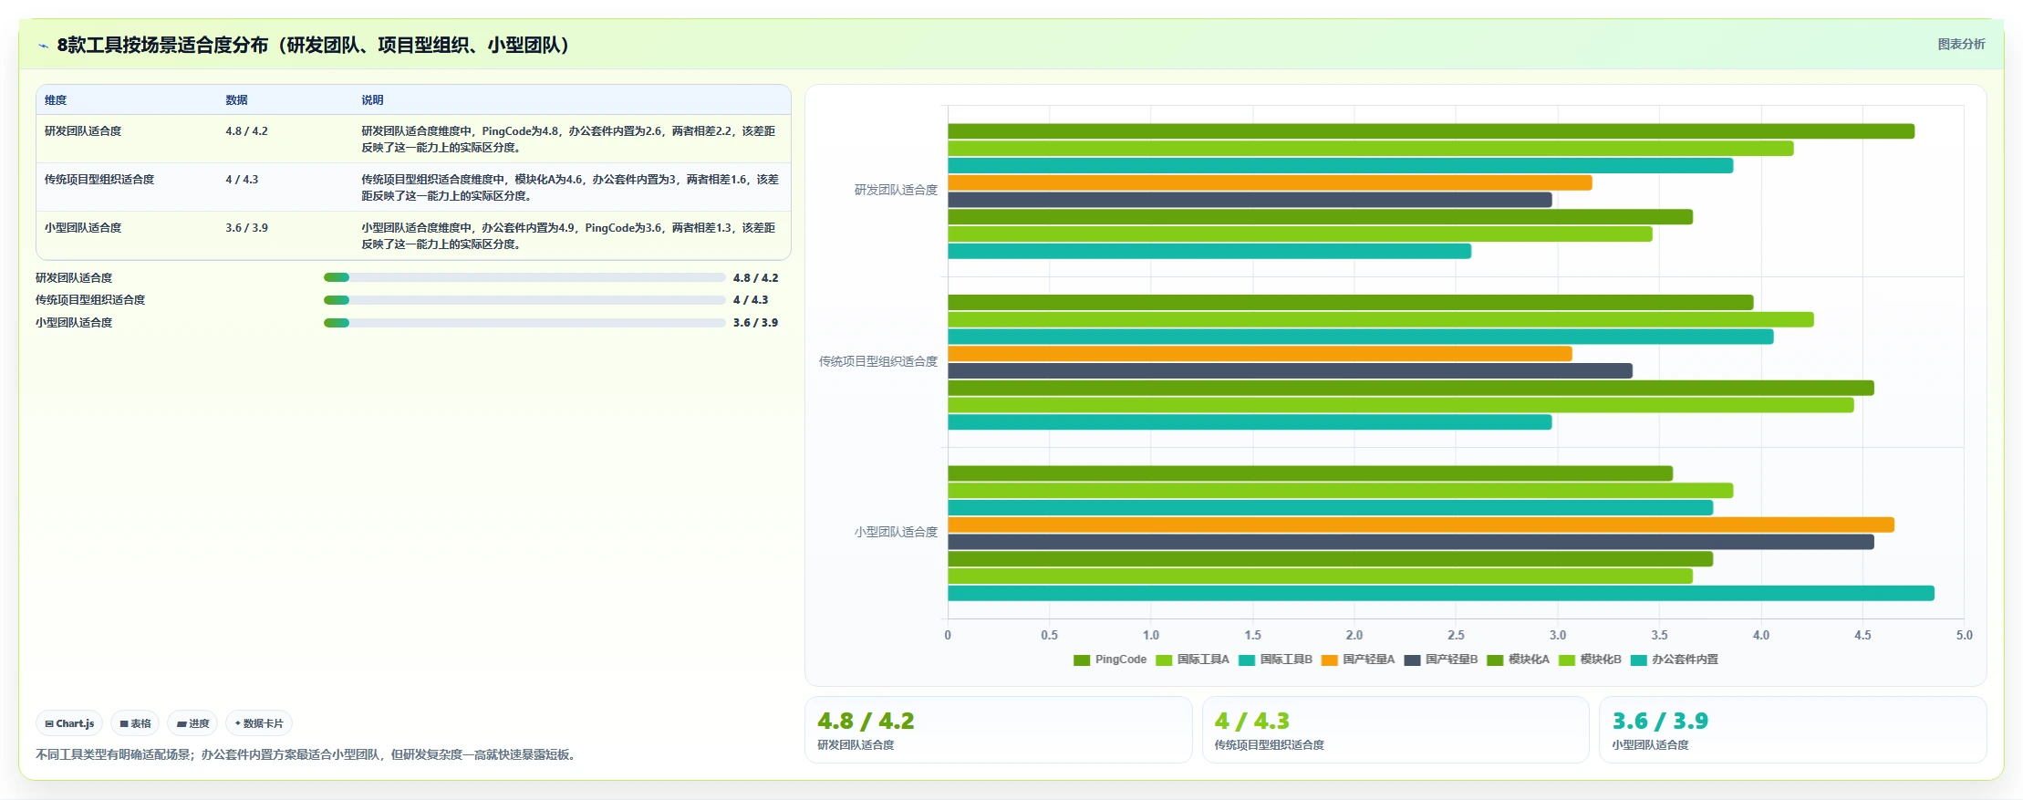Image resolution: width=2023 pixels, height=800 pixels.
Task: Click the description mentioning PingCode为4.8
Action: tap(569, 140)
